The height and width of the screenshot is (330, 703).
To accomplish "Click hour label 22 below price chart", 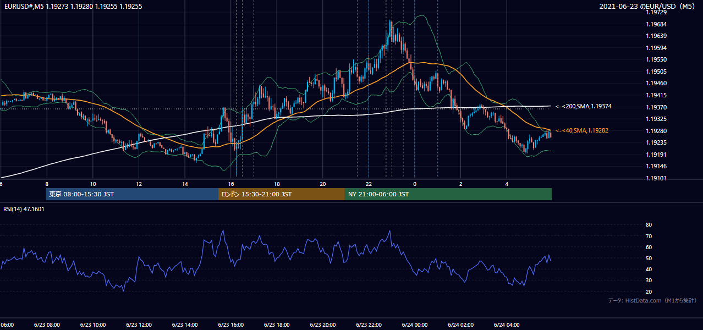I will coord(369,184).
